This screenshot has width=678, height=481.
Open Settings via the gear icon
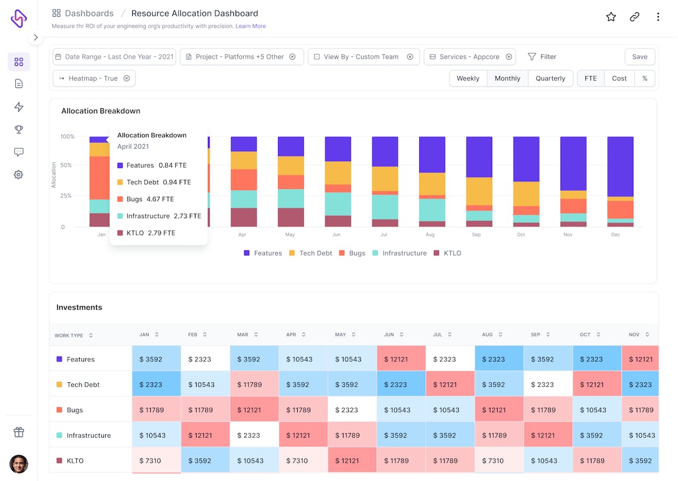click(19, 174)
